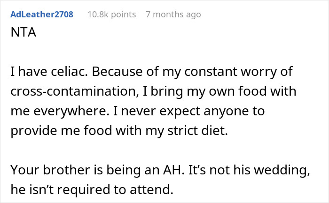Image resolution: width=329 pixels, height=203 pixels.
Task: Click the 7 months ago timestamp
Action: (x=173, y=15)
